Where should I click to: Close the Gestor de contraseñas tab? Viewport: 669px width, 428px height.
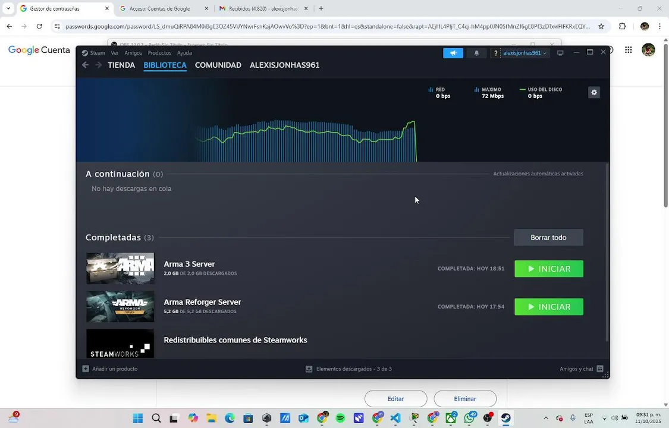click(x=106, y=8)
